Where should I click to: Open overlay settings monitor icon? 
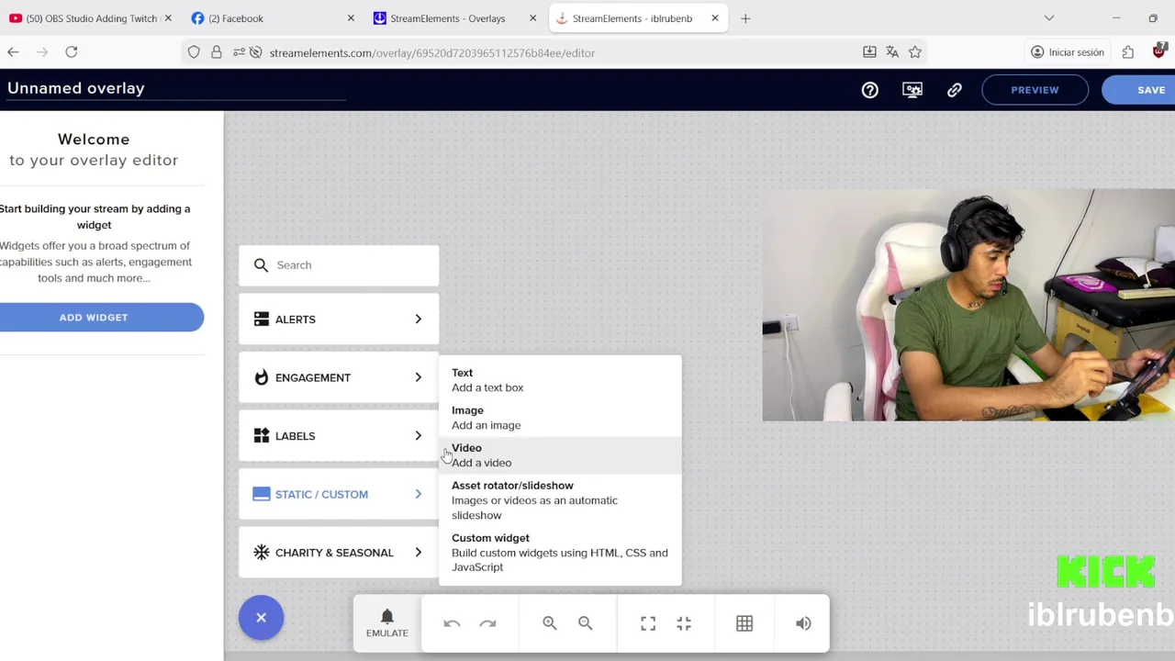coord(912,90)
